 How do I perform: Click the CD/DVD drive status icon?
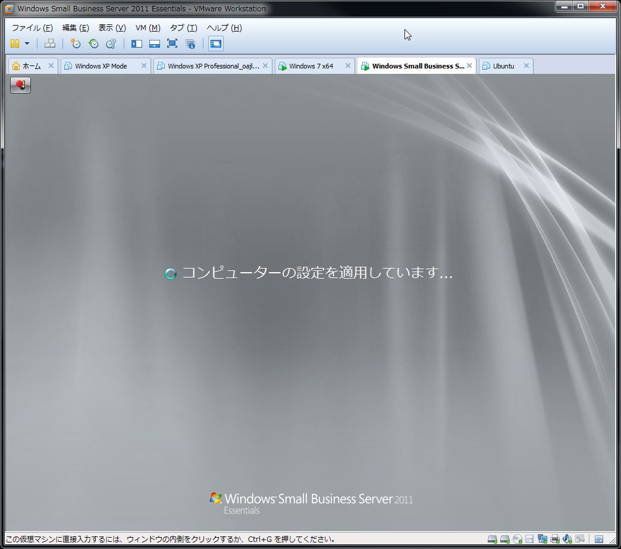[x=517, y=539]
